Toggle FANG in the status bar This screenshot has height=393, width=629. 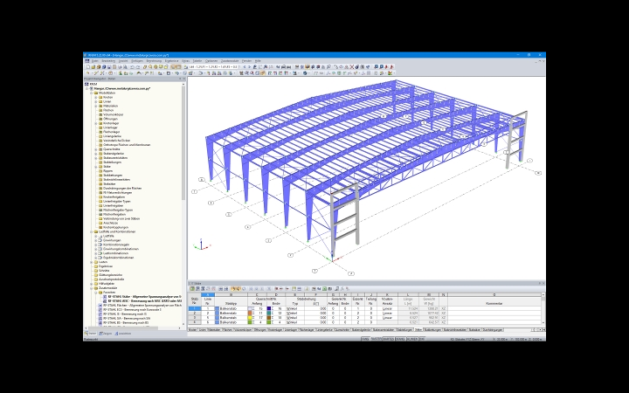365,339
